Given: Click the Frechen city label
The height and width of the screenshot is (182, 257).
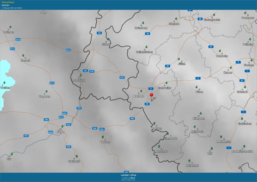Looking at the screenshot, I should pyautogui.click(x=249, y=65).
